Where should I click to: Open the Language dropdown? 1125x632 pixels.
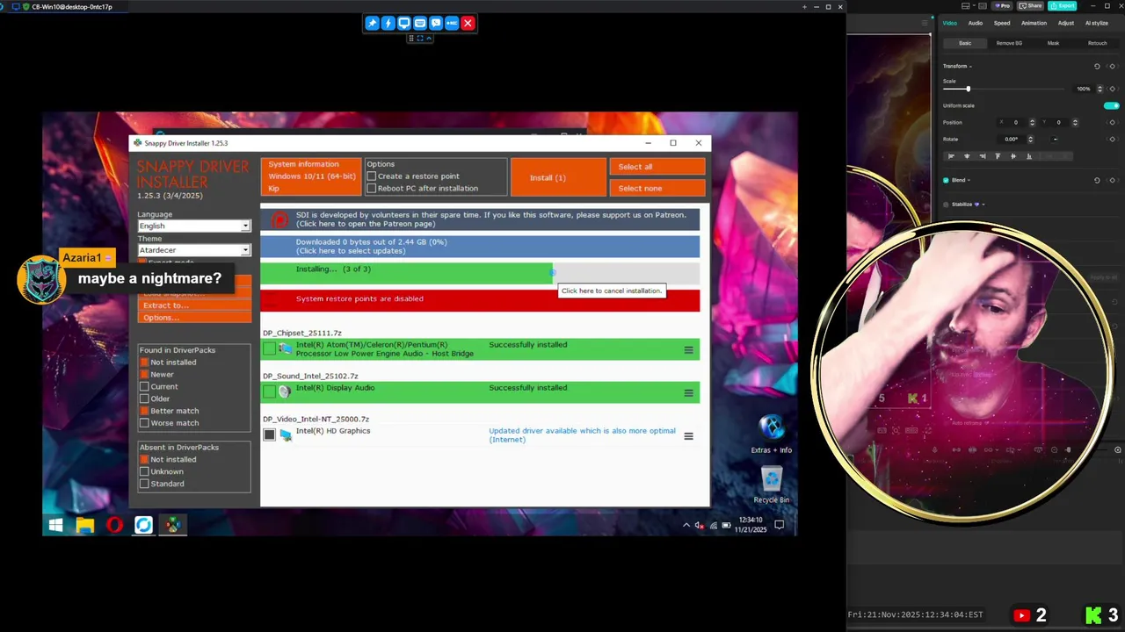click(194, 226)
